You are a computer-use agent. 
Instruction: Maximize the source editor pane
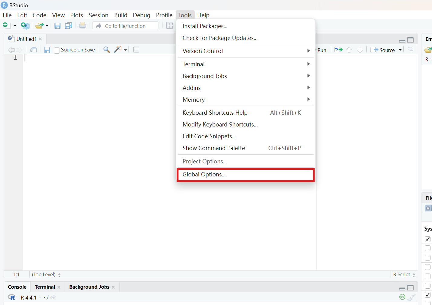click(410, 40)
